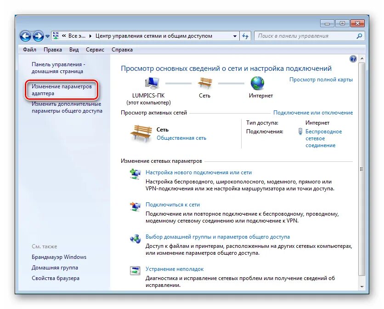Click the scrollbar down arrow
The image size is (384, 309).
pyautogui.click(x=361, y=286)
